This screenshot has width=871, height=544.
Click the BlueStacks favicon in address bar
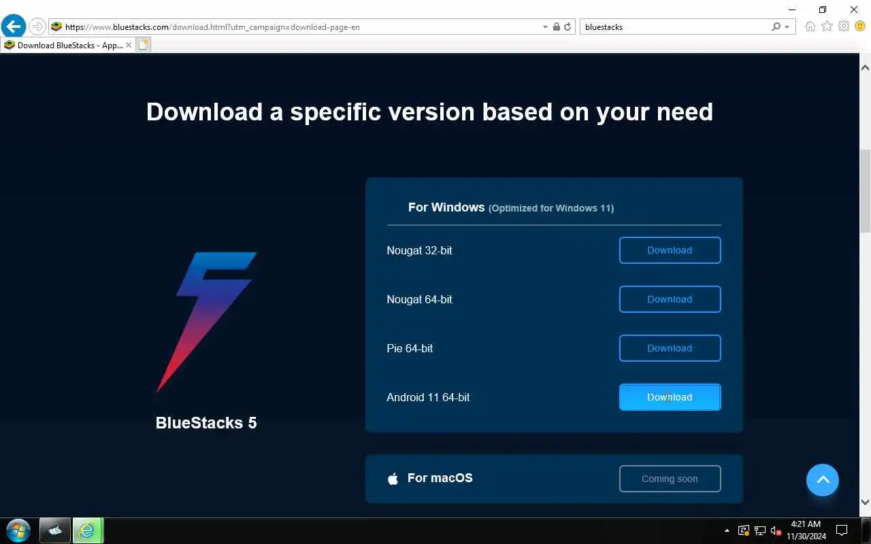[x=56, y=27]
